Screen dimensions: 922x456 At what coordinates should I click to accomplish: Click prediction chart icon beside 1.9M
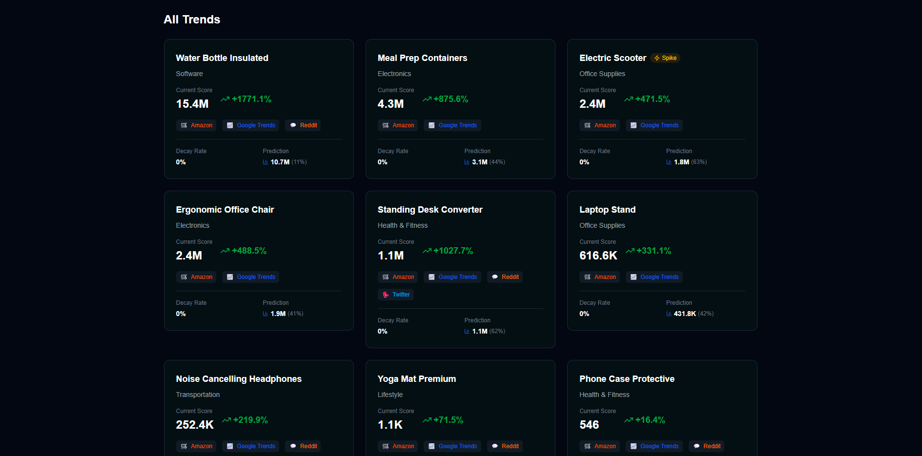(266, 314)
